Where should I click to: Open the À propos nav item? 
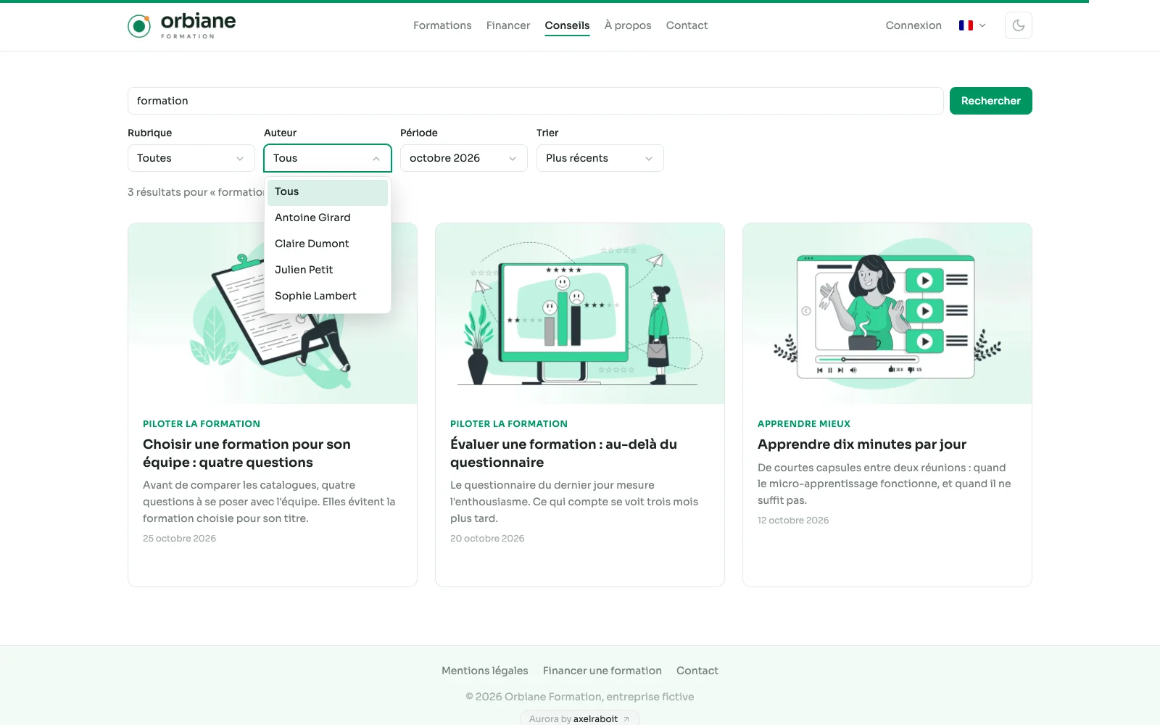coord(628,25)
